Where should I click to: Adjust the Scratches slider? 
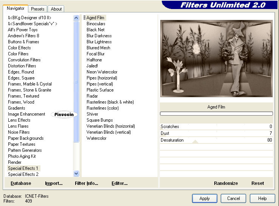pos(216,127)
